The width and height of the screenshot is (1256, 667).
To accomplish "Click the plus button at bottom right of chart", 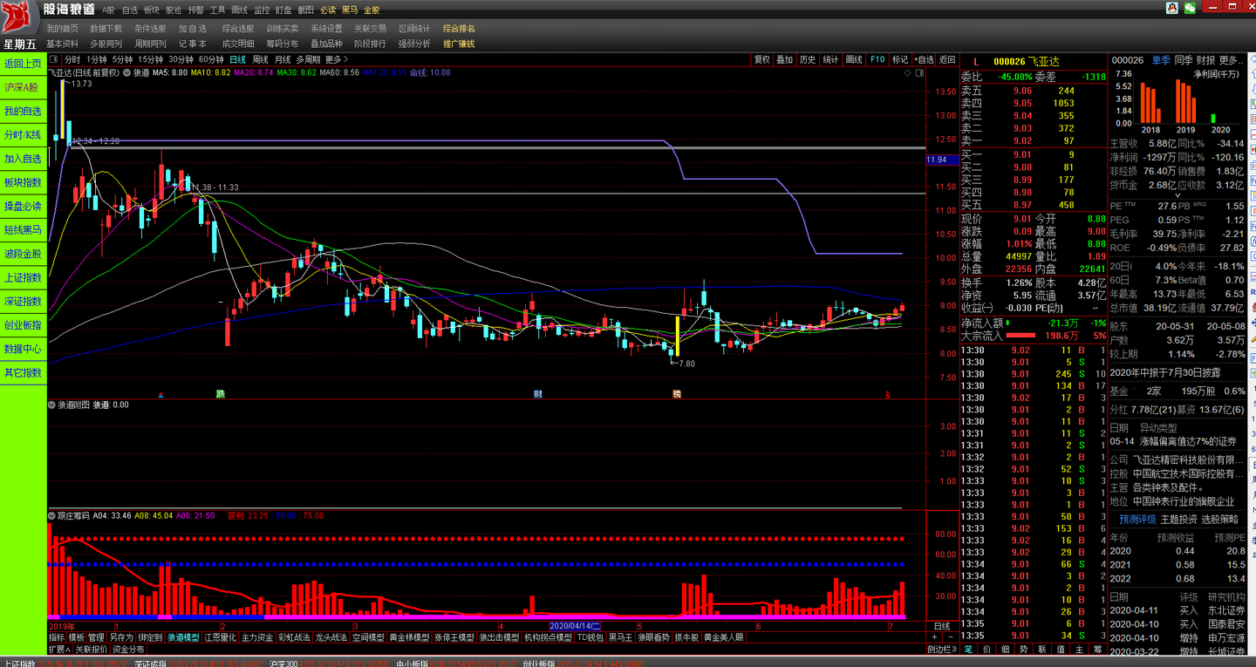I will tap(932, 637).
